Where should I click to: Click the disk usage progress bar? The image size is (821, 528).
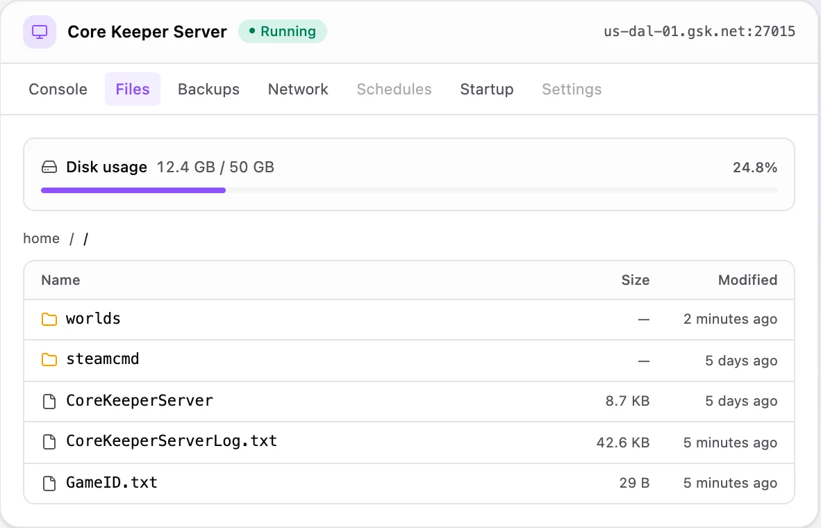(409, 190)
